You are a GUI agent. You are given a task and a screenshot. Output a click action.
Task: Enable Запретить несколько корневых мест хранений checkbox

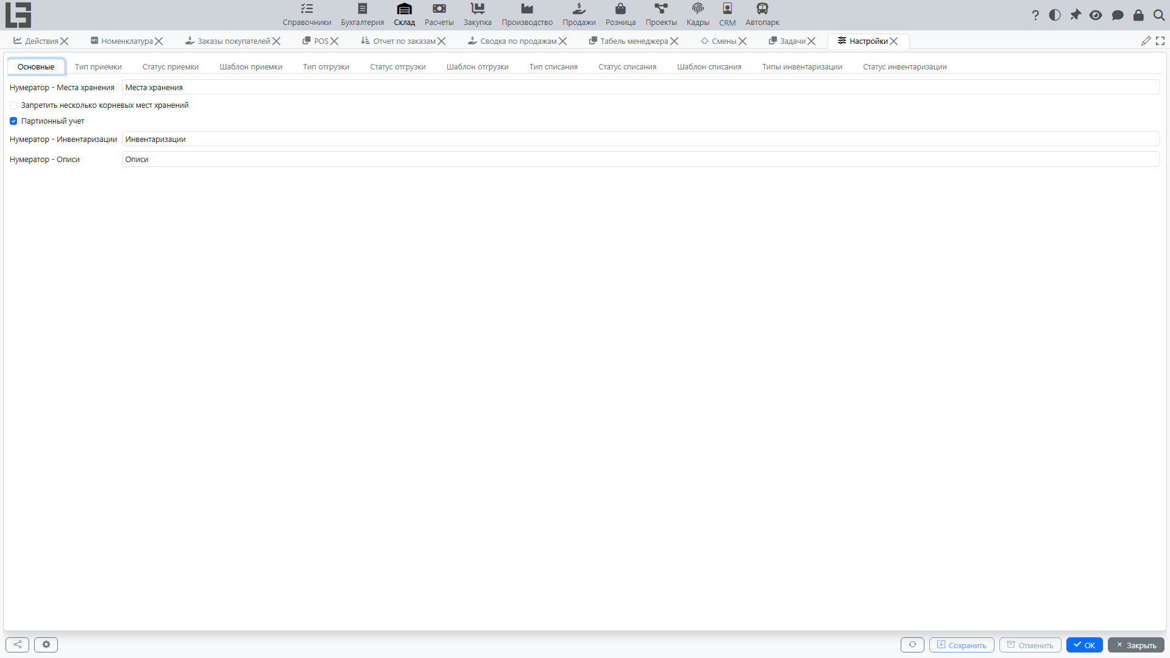[x=13, y=105]
